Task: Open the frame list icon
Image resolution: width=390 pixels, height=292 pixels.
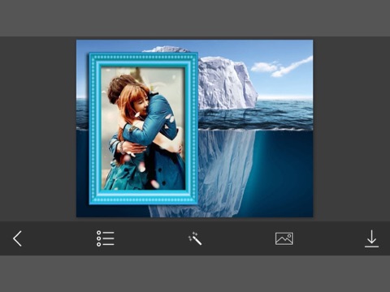Action: tap(106, 238)
